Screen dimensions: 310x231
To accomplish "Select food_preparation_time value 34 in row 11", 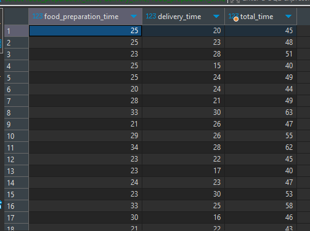I will pos(85,147).
